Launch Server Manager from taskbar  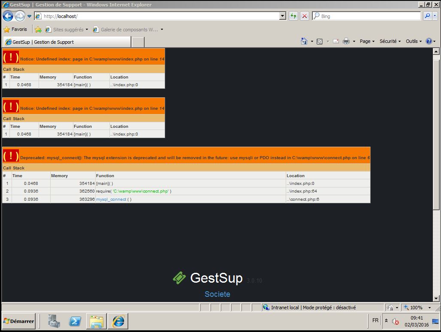pos(54,321)
